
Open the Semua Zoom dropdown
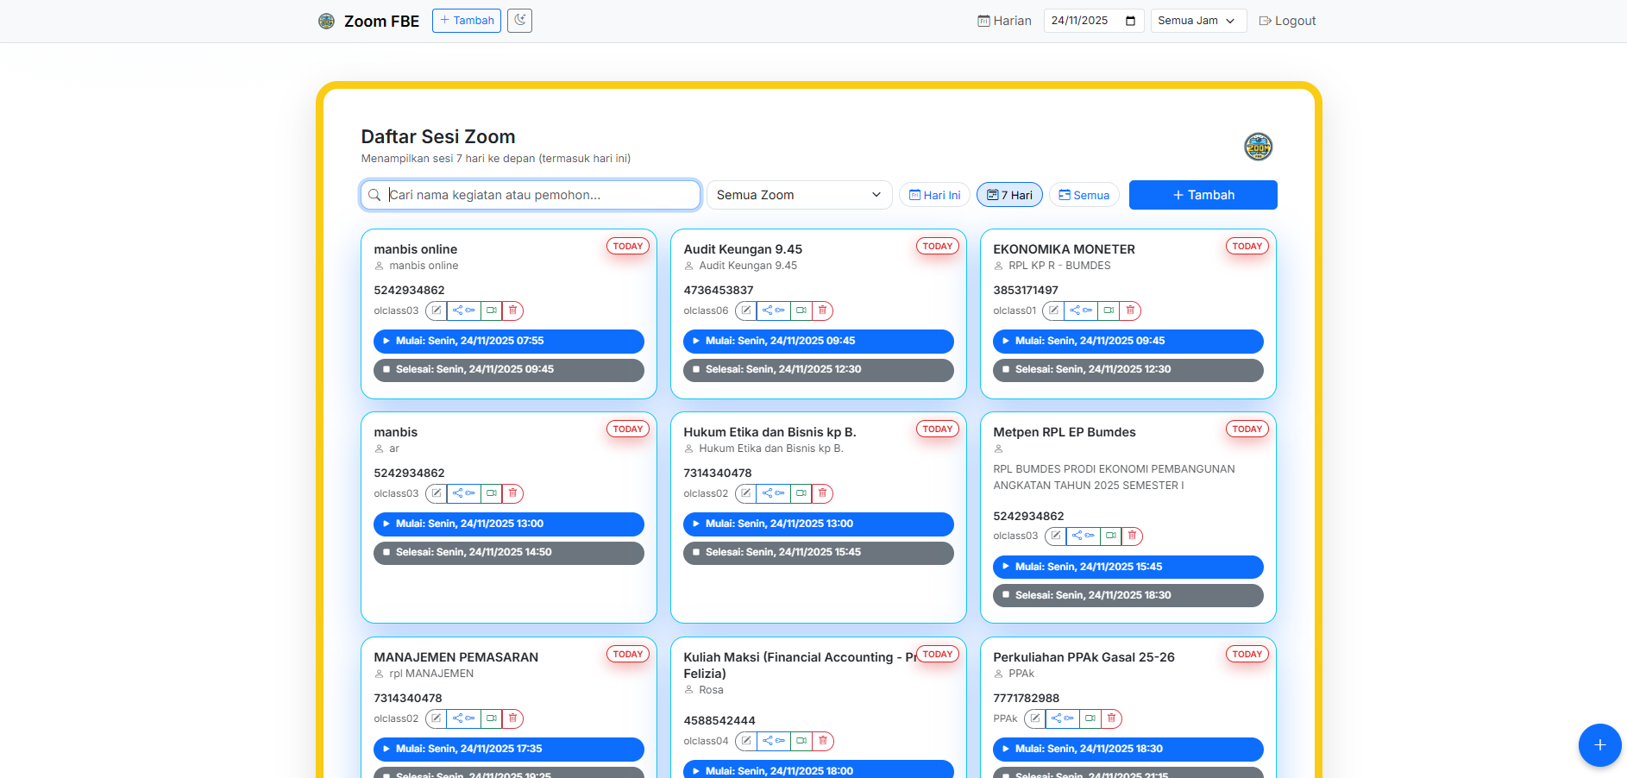pyautogui.click(x=798, y=195)
